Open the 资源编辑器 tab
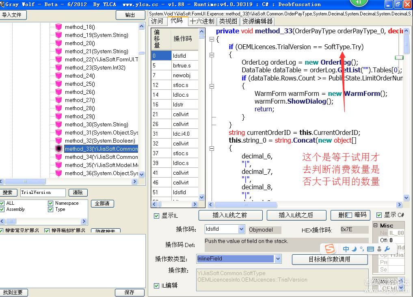The width and height of the screenshot is (413, 297). pos(257,21)
